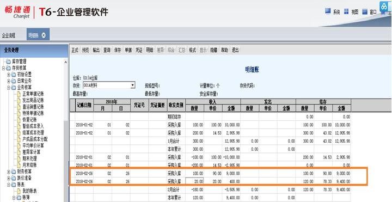Select the 20.00 quantity cell
Screen dimensions: 392x202
[194, 181]
